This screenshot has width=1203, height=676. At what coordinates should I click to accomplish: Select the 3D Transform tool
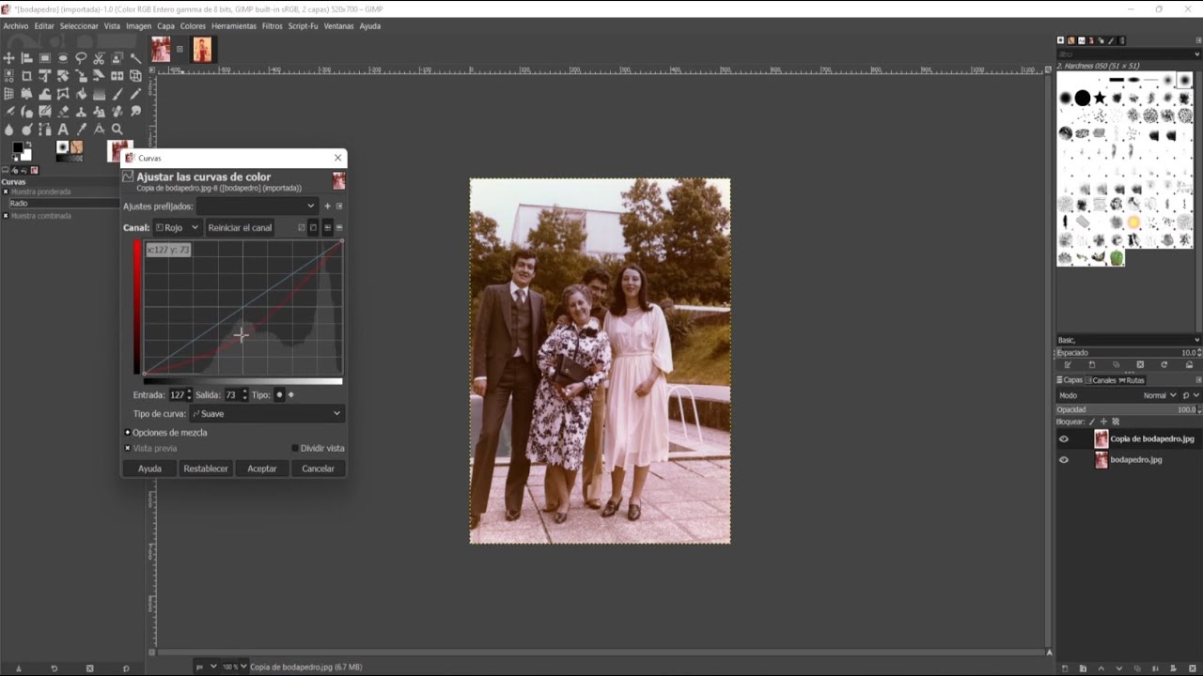click(135, 76)
